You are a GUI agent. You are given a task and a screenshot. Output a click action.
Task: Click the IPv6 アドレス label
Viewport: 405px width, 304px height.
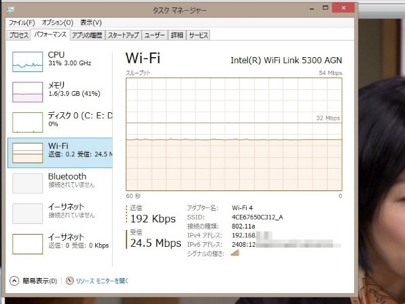tap(205, 245)
